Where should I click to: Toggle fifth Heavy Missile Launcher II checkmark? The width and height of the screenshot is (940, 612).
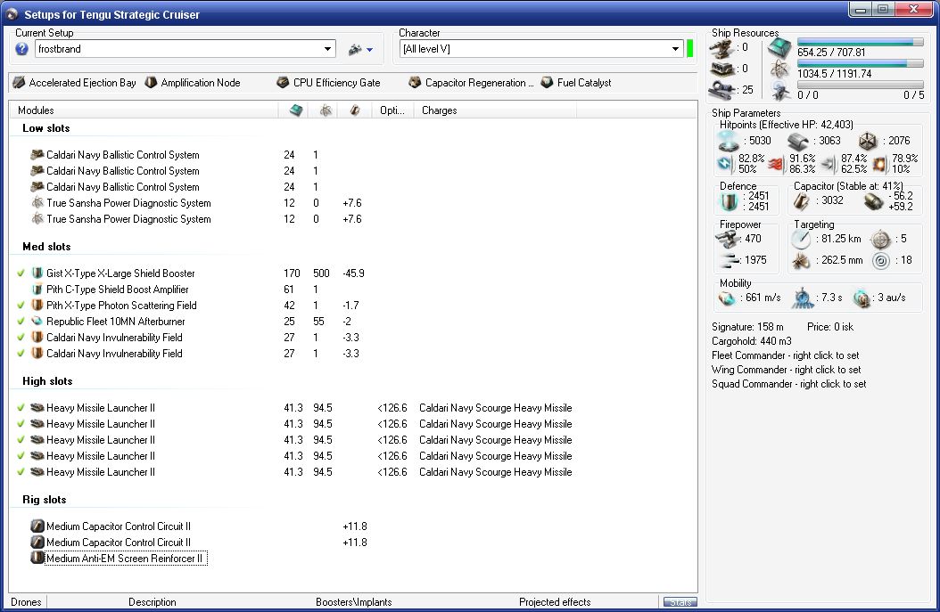21,472
